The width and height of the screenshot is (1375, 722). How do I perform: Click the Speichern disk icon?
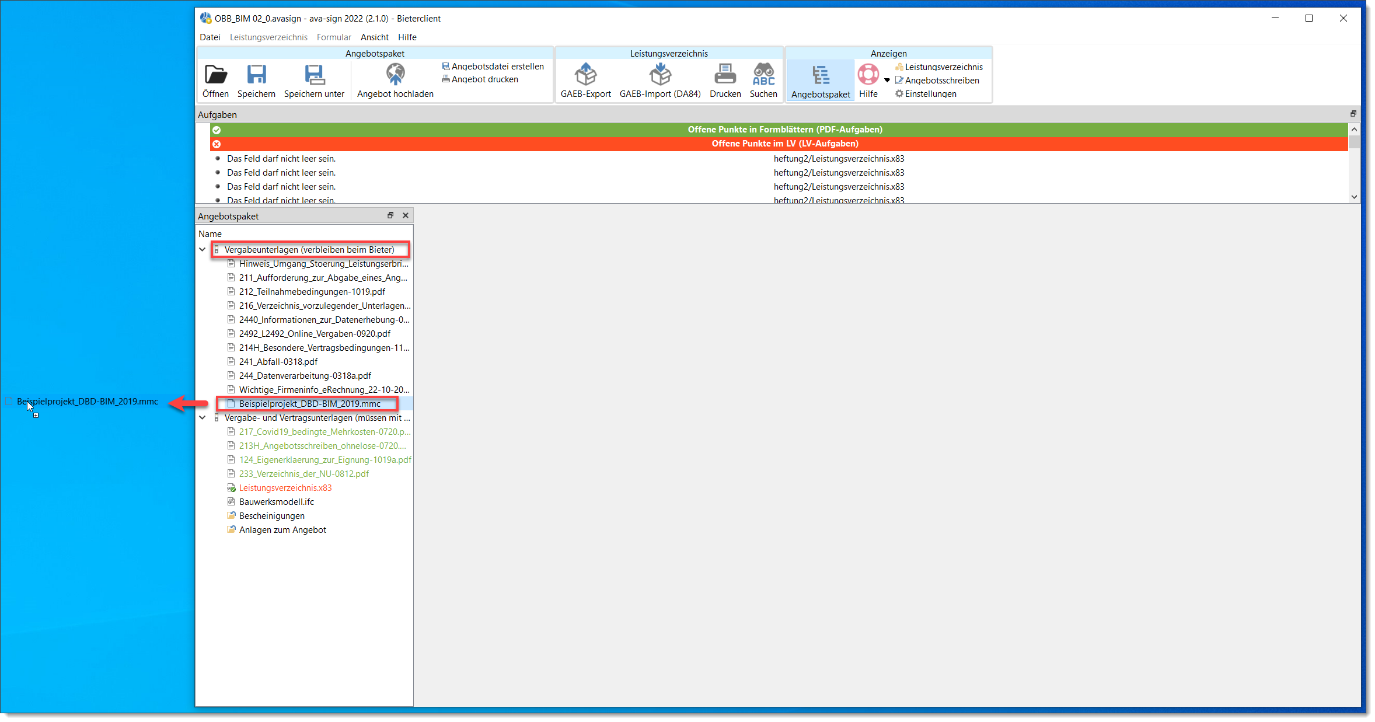pyautogui.click(x=256, y=75)
